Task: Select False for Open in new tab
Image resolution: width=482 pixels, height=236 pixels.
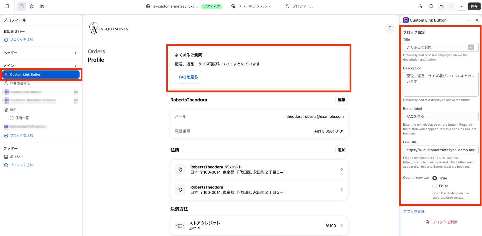Action: [x=435, y=186]
